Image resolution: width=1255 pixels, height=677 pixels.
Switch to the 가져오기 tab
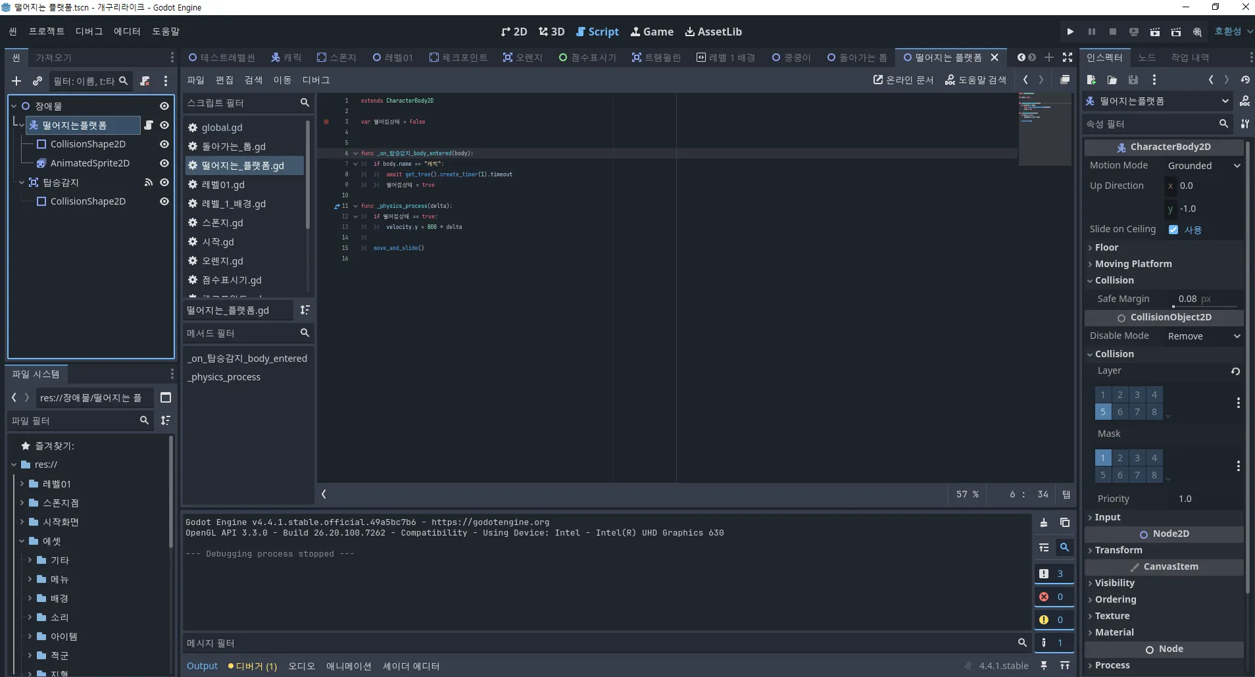(x=53, y=57)
